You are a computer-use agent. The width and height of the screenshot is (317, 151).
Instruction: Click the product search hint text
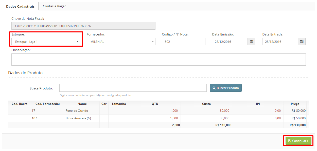[x=96, y=96]
